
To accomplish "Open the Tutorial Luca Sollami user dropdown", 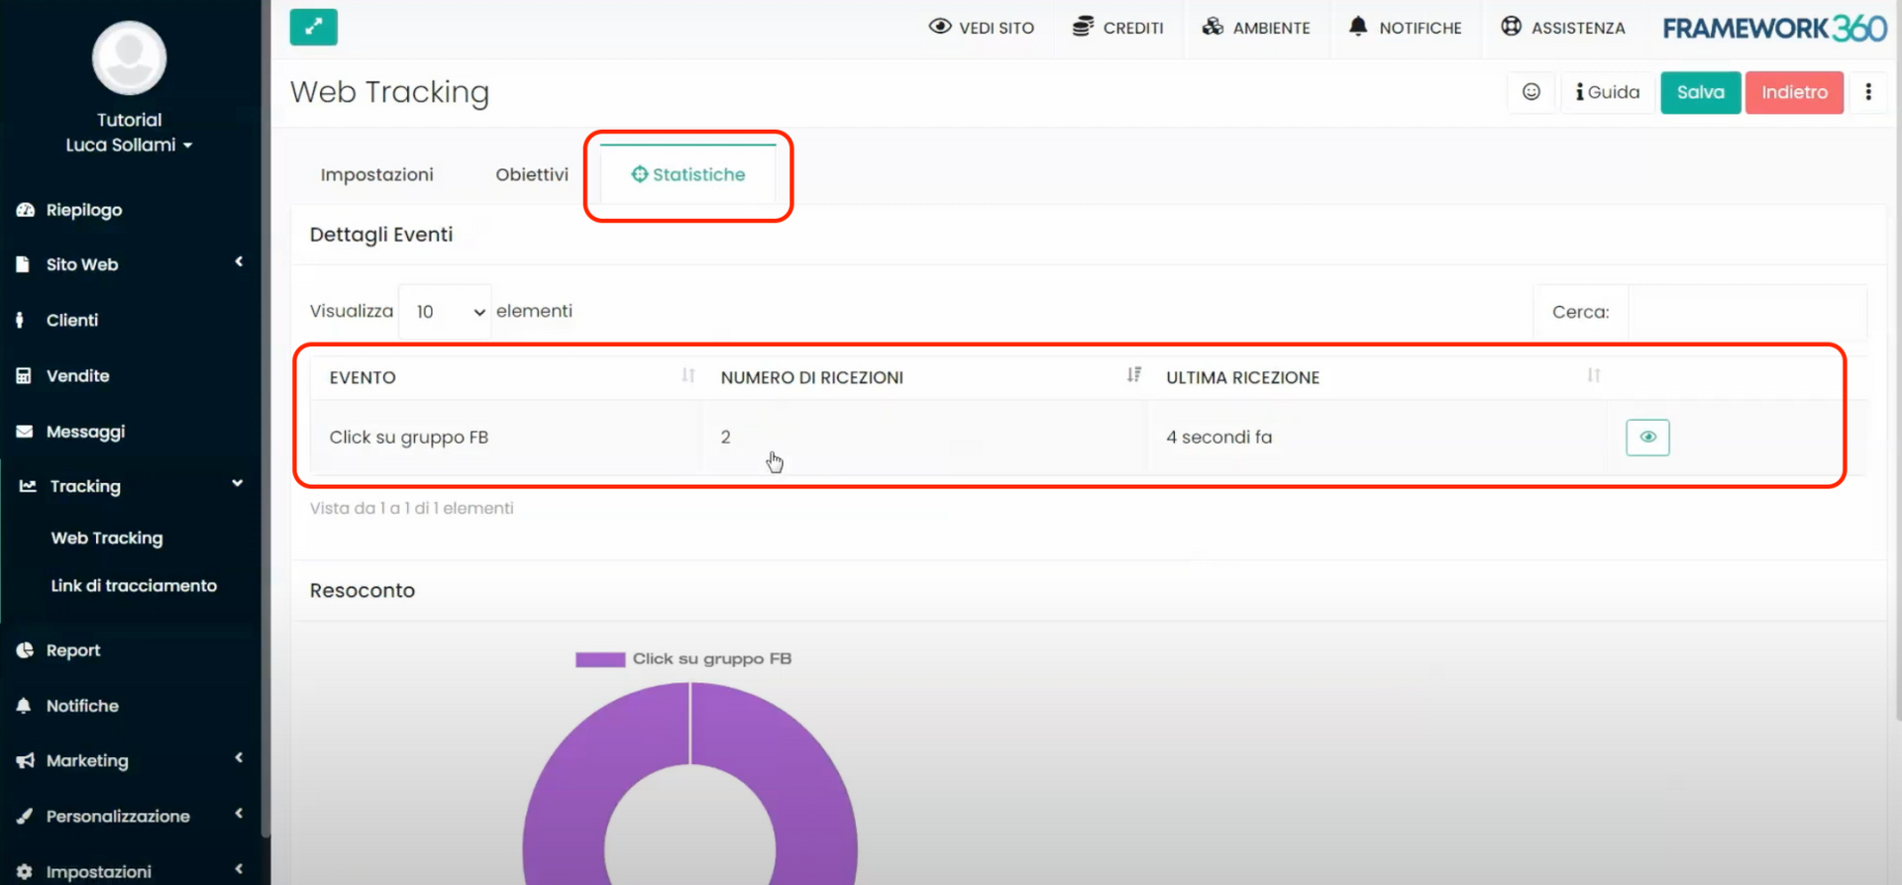I will (x=129, y=145).
